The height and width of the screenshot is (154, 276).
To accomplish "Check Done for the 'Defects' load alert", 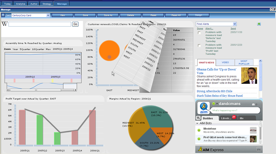I will click(199, 33).
